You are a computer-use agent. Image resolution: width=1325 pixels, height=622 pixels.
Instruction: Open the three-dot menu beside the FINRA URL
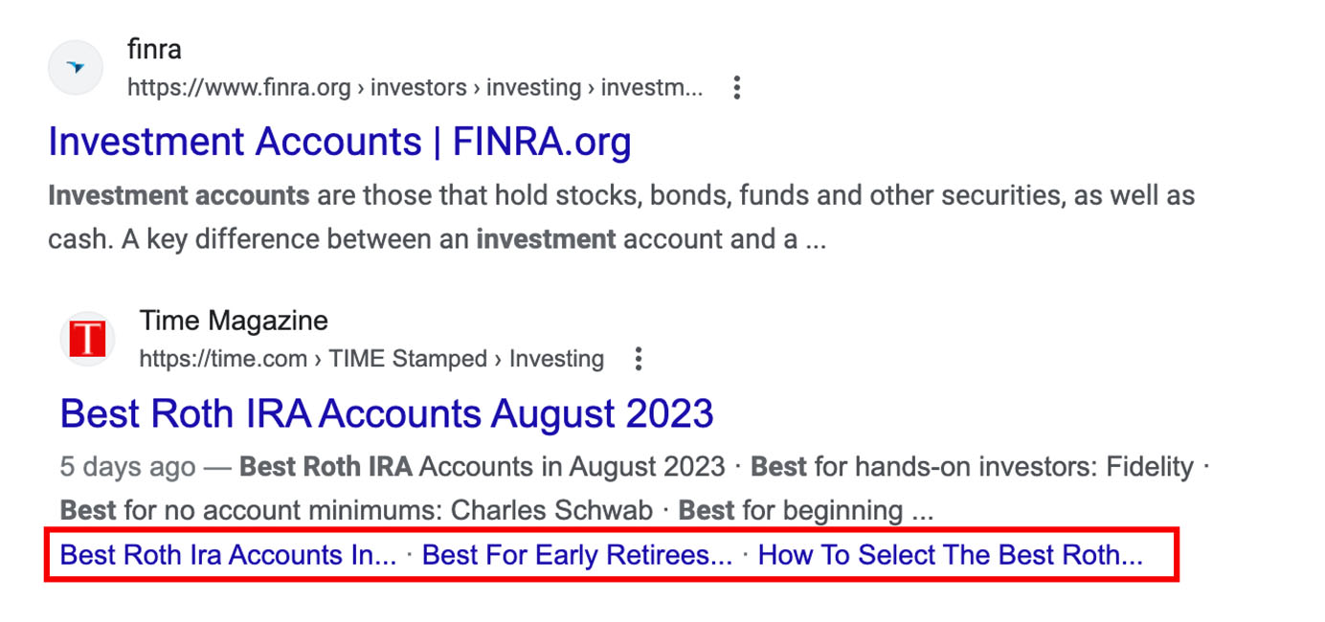coord(736,88)
